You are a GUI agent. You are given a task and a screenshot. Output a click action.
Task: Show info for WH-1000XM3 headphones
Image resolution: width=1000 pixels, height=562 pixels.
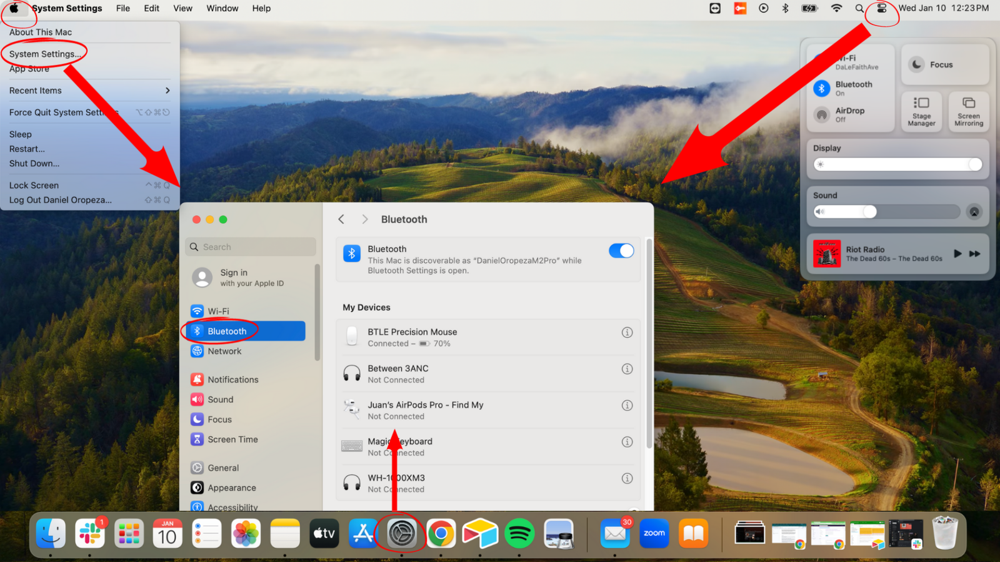click(x=627, y=478)
